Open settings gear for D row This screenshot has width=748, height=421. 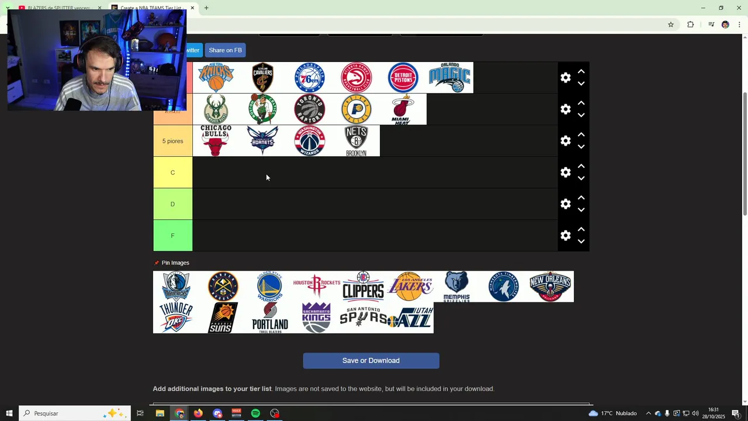[x=566, y=204]
